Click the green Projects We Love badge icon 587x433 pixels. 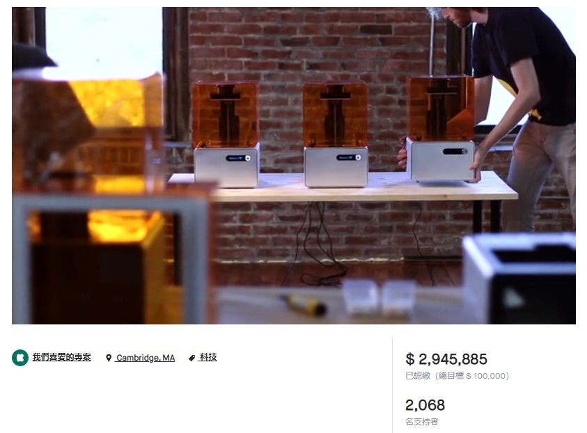point(19,358)
